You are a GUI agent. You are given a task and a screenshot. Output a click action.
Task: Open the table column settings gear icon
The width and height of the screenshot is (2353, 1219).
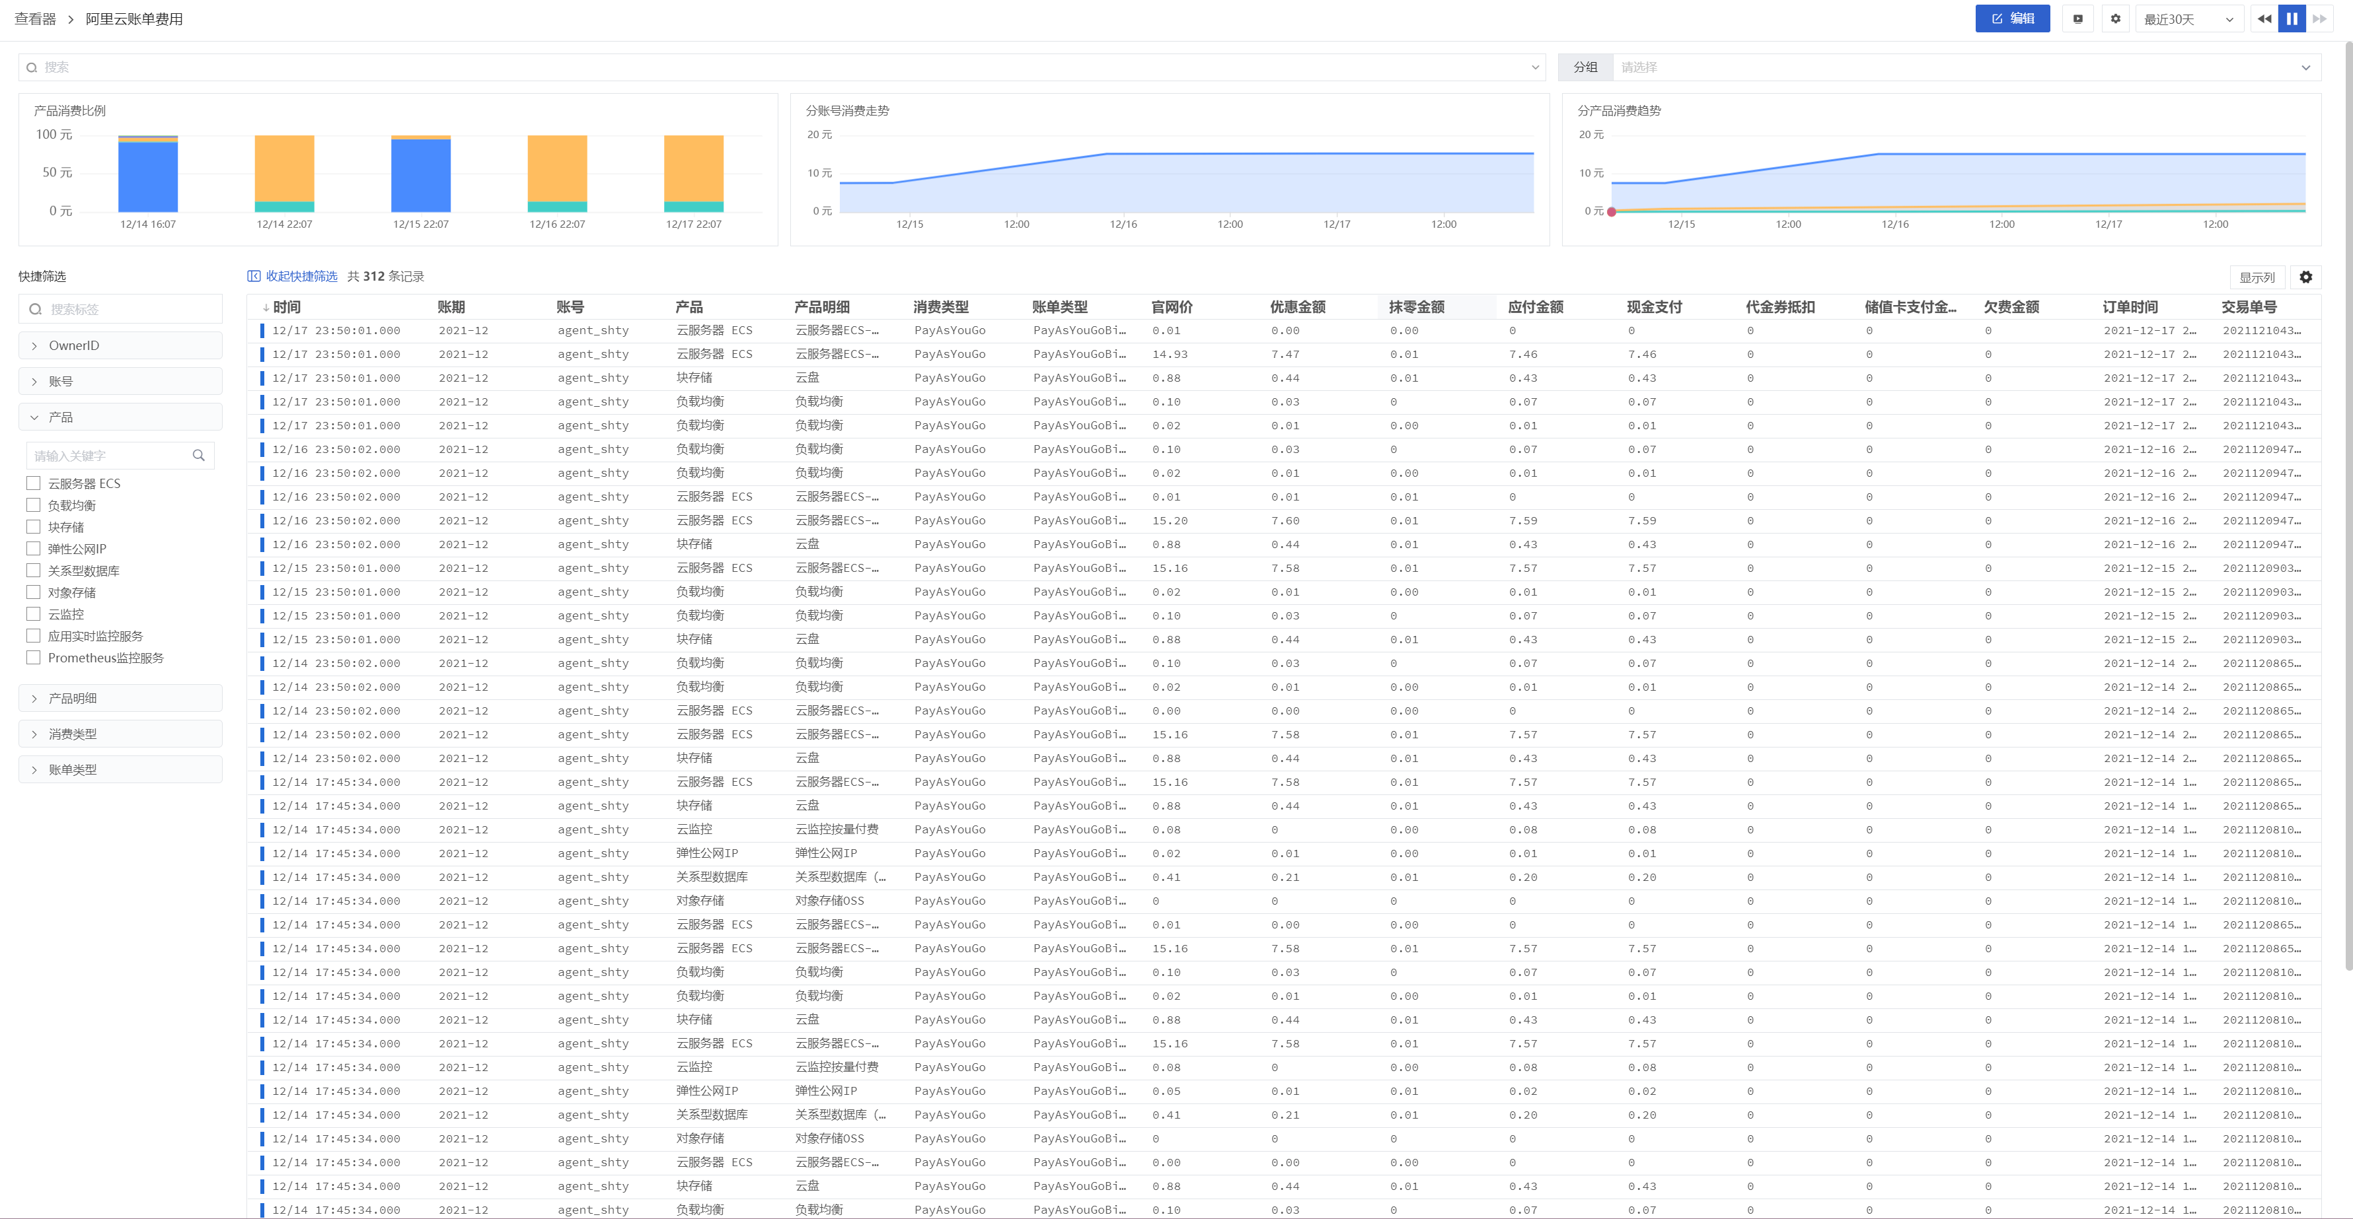(2305, 277)
